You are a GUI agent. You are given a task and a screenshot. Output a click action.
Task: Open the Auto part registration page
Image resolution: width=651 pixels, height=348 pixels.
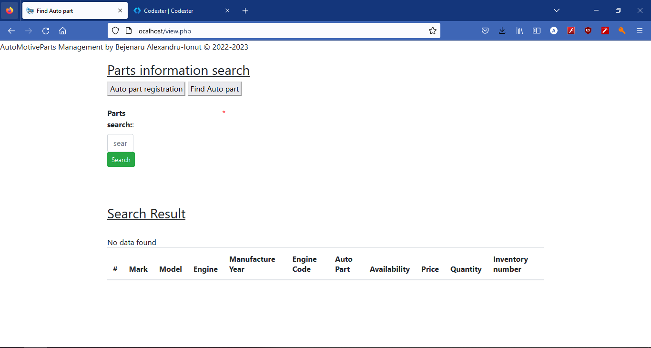click(146, 89)
